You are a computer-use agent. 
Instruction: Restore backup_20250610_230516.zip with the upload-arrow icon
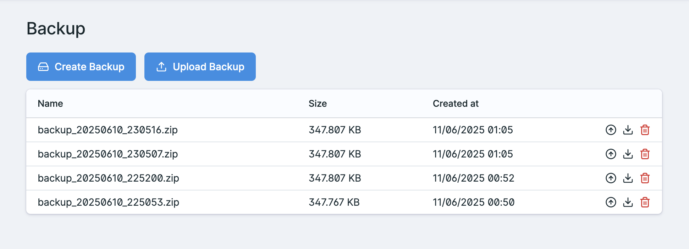pyautogui.click(x=611, y=130)
